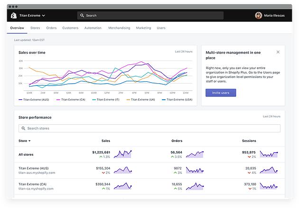This screenshot has width=299, height=208.
Task: Click the search magnifier icon in top bar
Action: pos(82,16)
